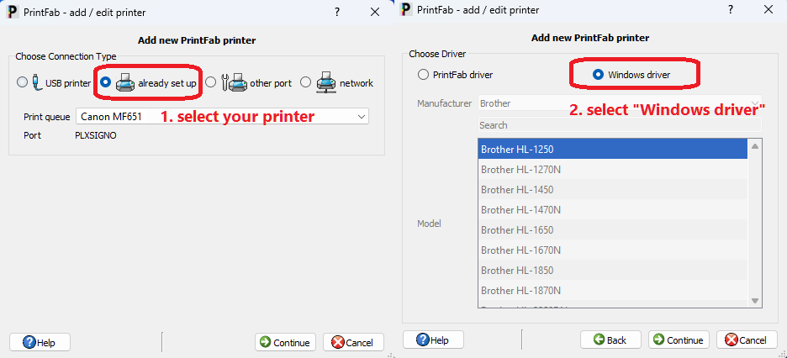Choose the PrintFab driver radio button
Viewport: 787px width, 358px height.
(424, 75)
